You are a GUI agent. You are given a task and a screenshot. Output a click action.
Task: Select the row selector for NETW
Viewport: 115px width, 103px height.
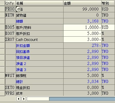2,15
